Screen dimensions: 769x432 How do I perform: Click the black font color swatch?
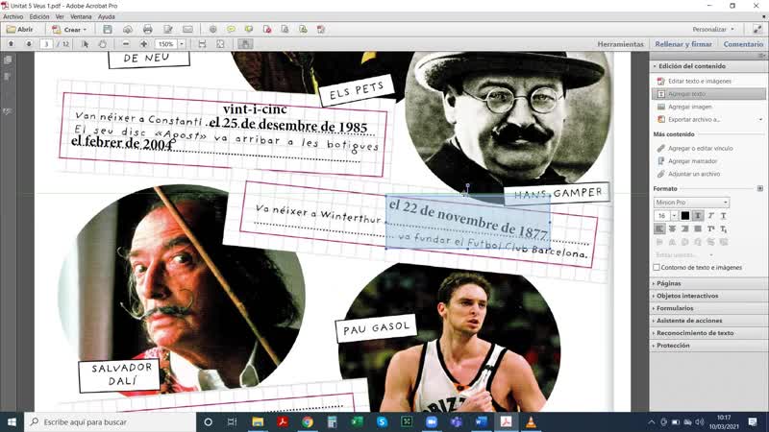pyautogui.click(x=685, y=215)
